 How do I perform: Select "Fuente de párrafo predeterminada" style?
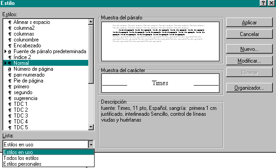(46, 51)
